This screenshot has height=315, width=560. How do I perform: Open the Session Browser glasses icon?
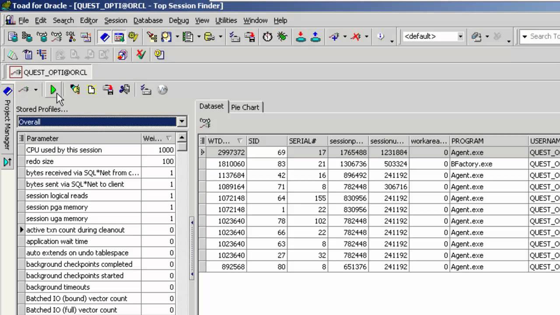tap(42, 37)
